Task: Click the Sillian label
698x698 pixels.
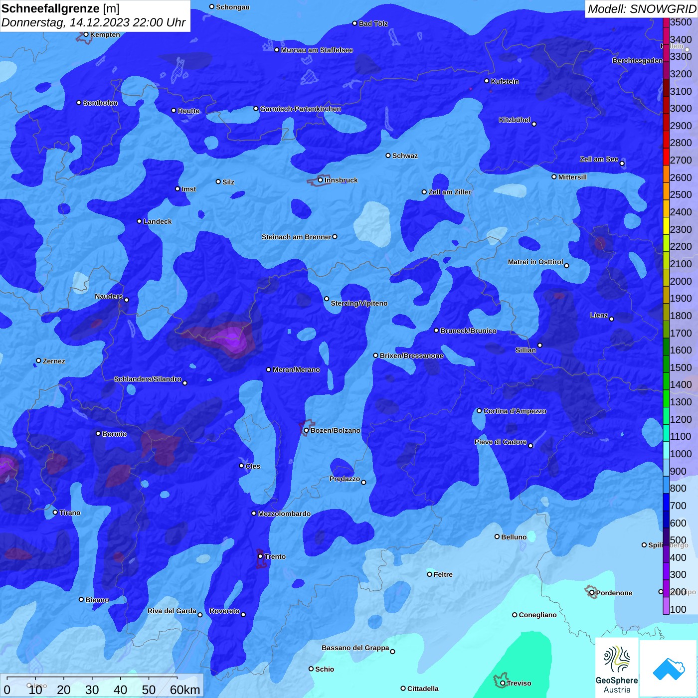Action: [x=525, y=350]
